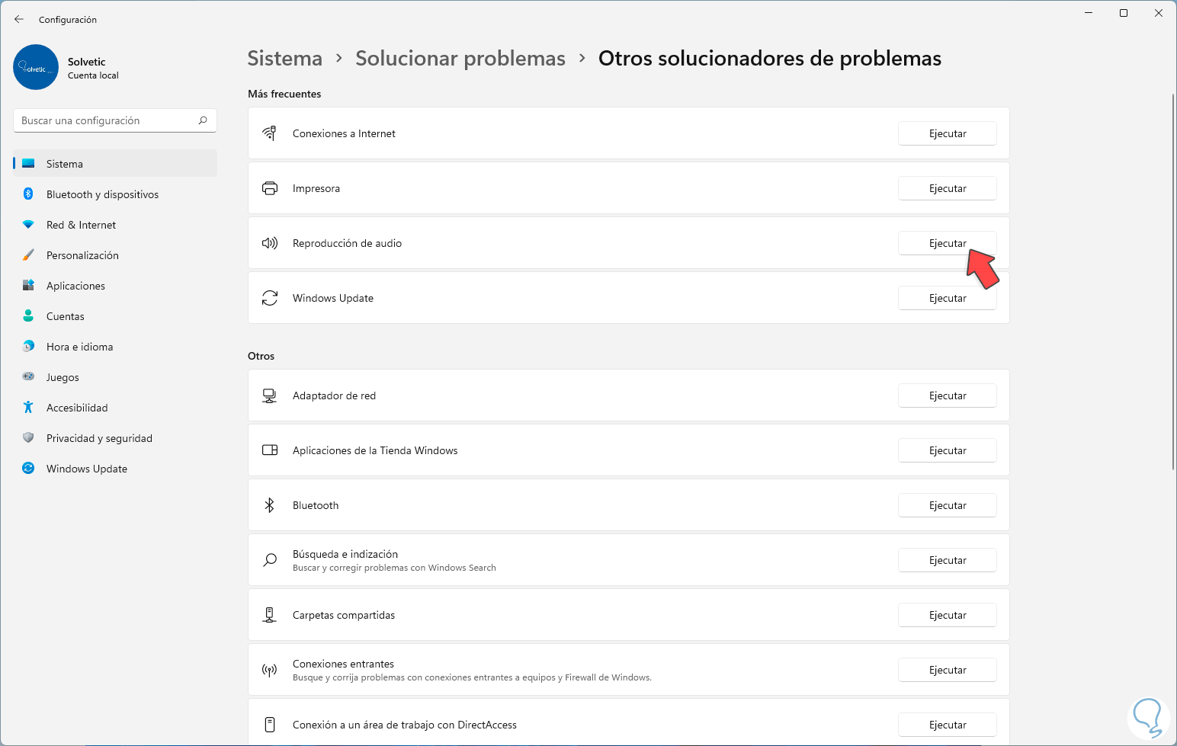Open Aplicaciones in the sidebar
Viewport: 1177px width, 746px height.
coord(75,286)
